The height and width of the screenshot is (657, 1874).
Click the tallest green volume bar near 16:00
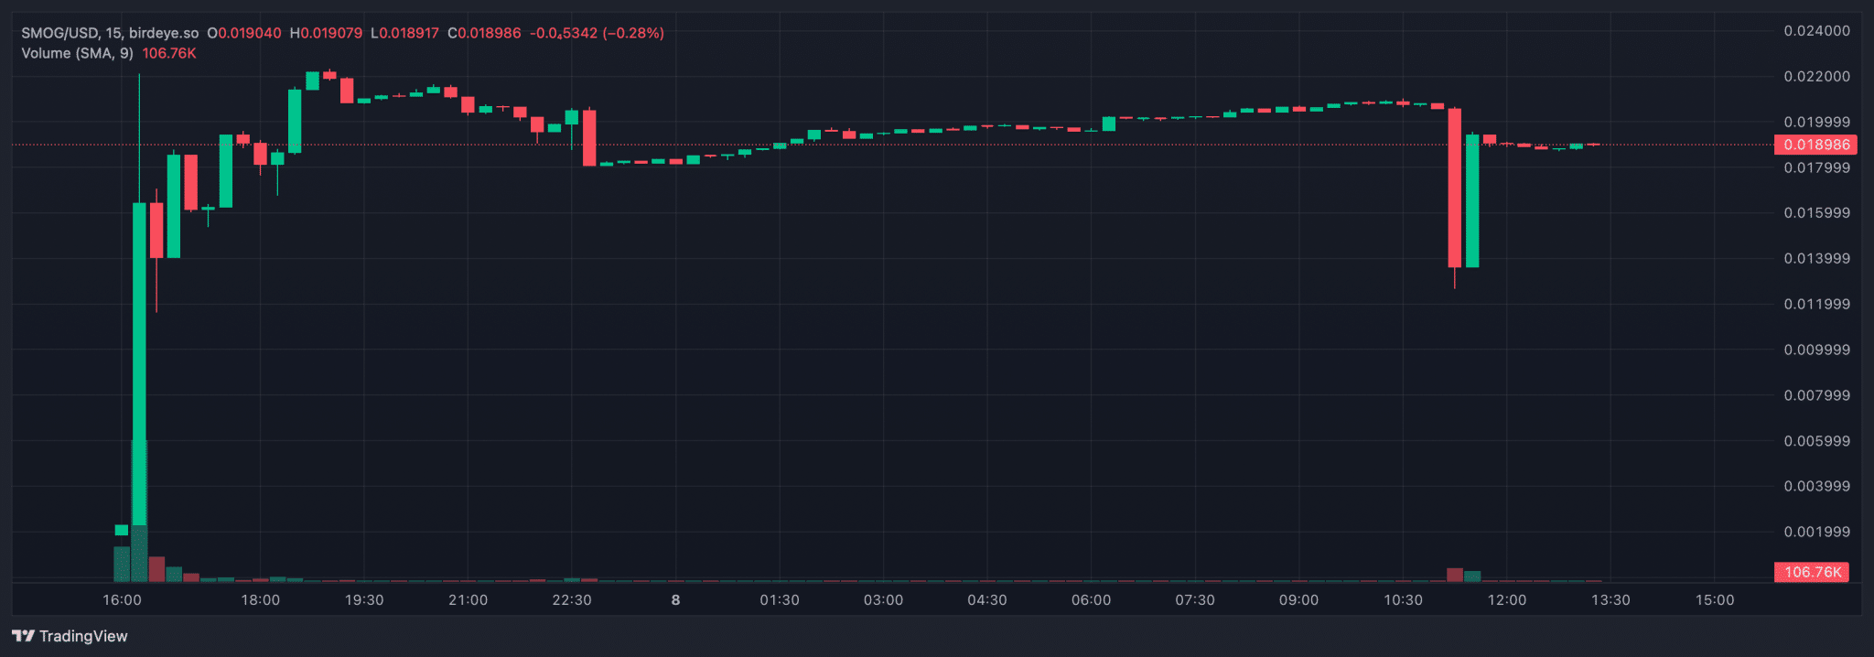coord(139,512)
